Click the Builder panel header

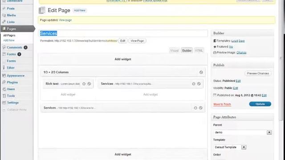(x=242, y=33)
